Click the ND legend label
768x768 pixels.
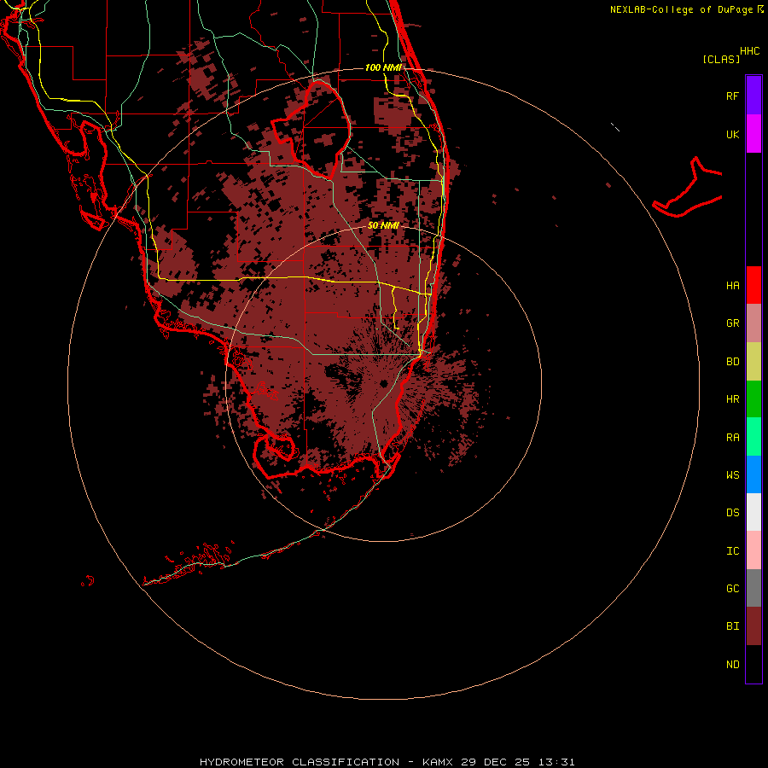click(732, 665)
